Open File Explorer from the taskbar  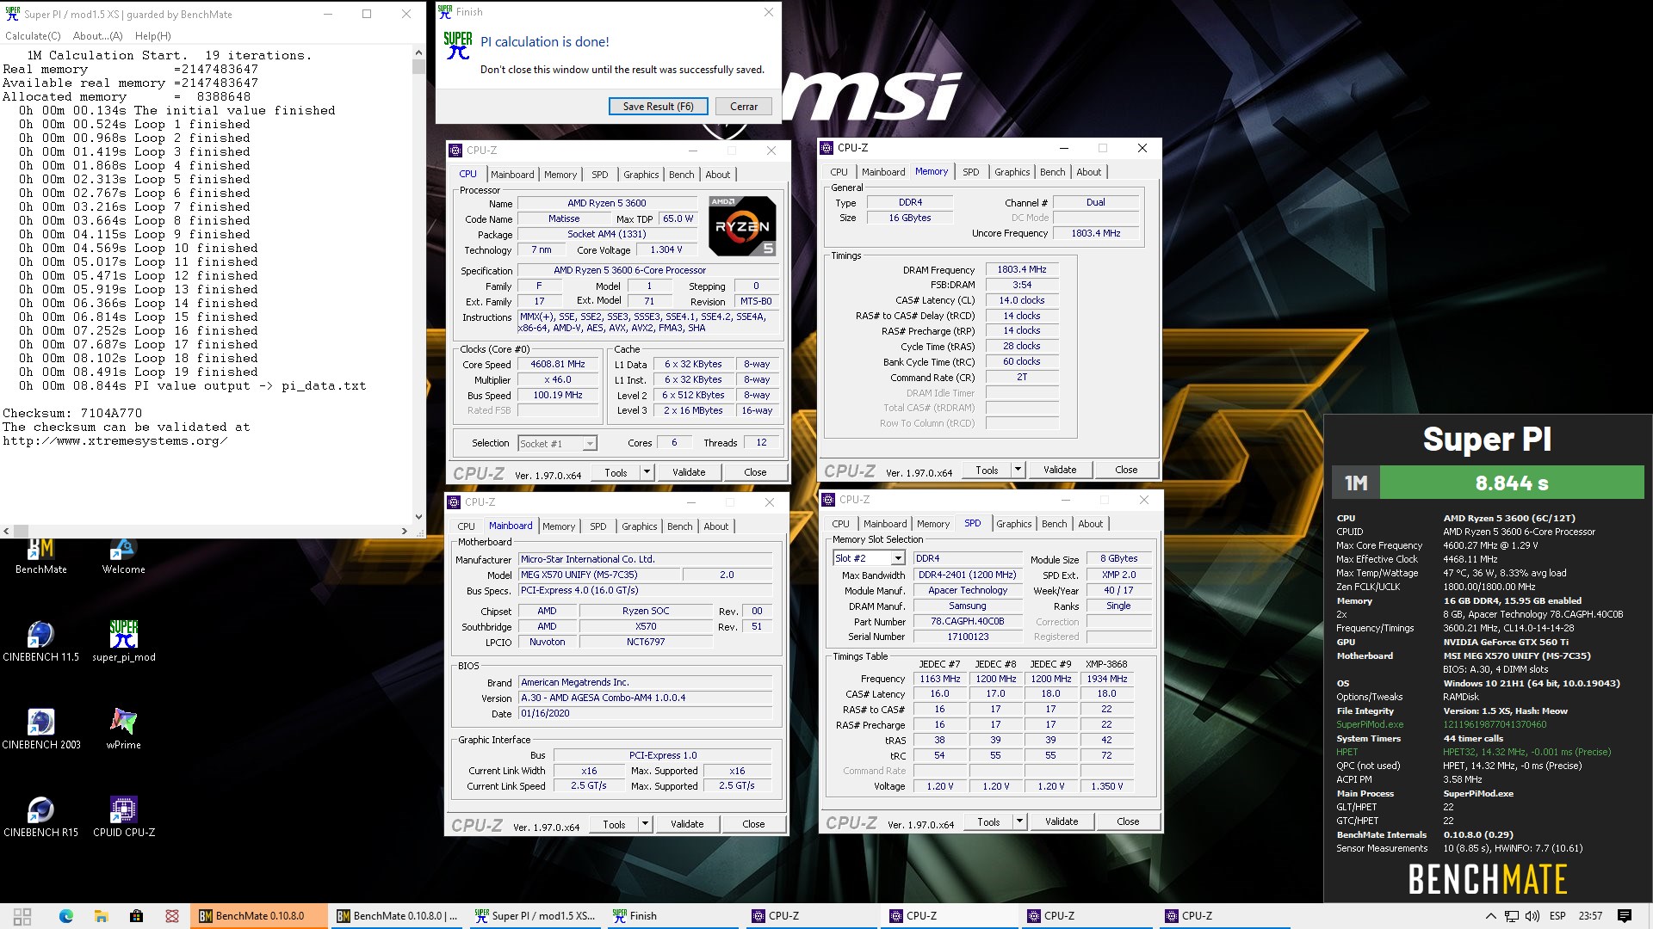[101, 916]
